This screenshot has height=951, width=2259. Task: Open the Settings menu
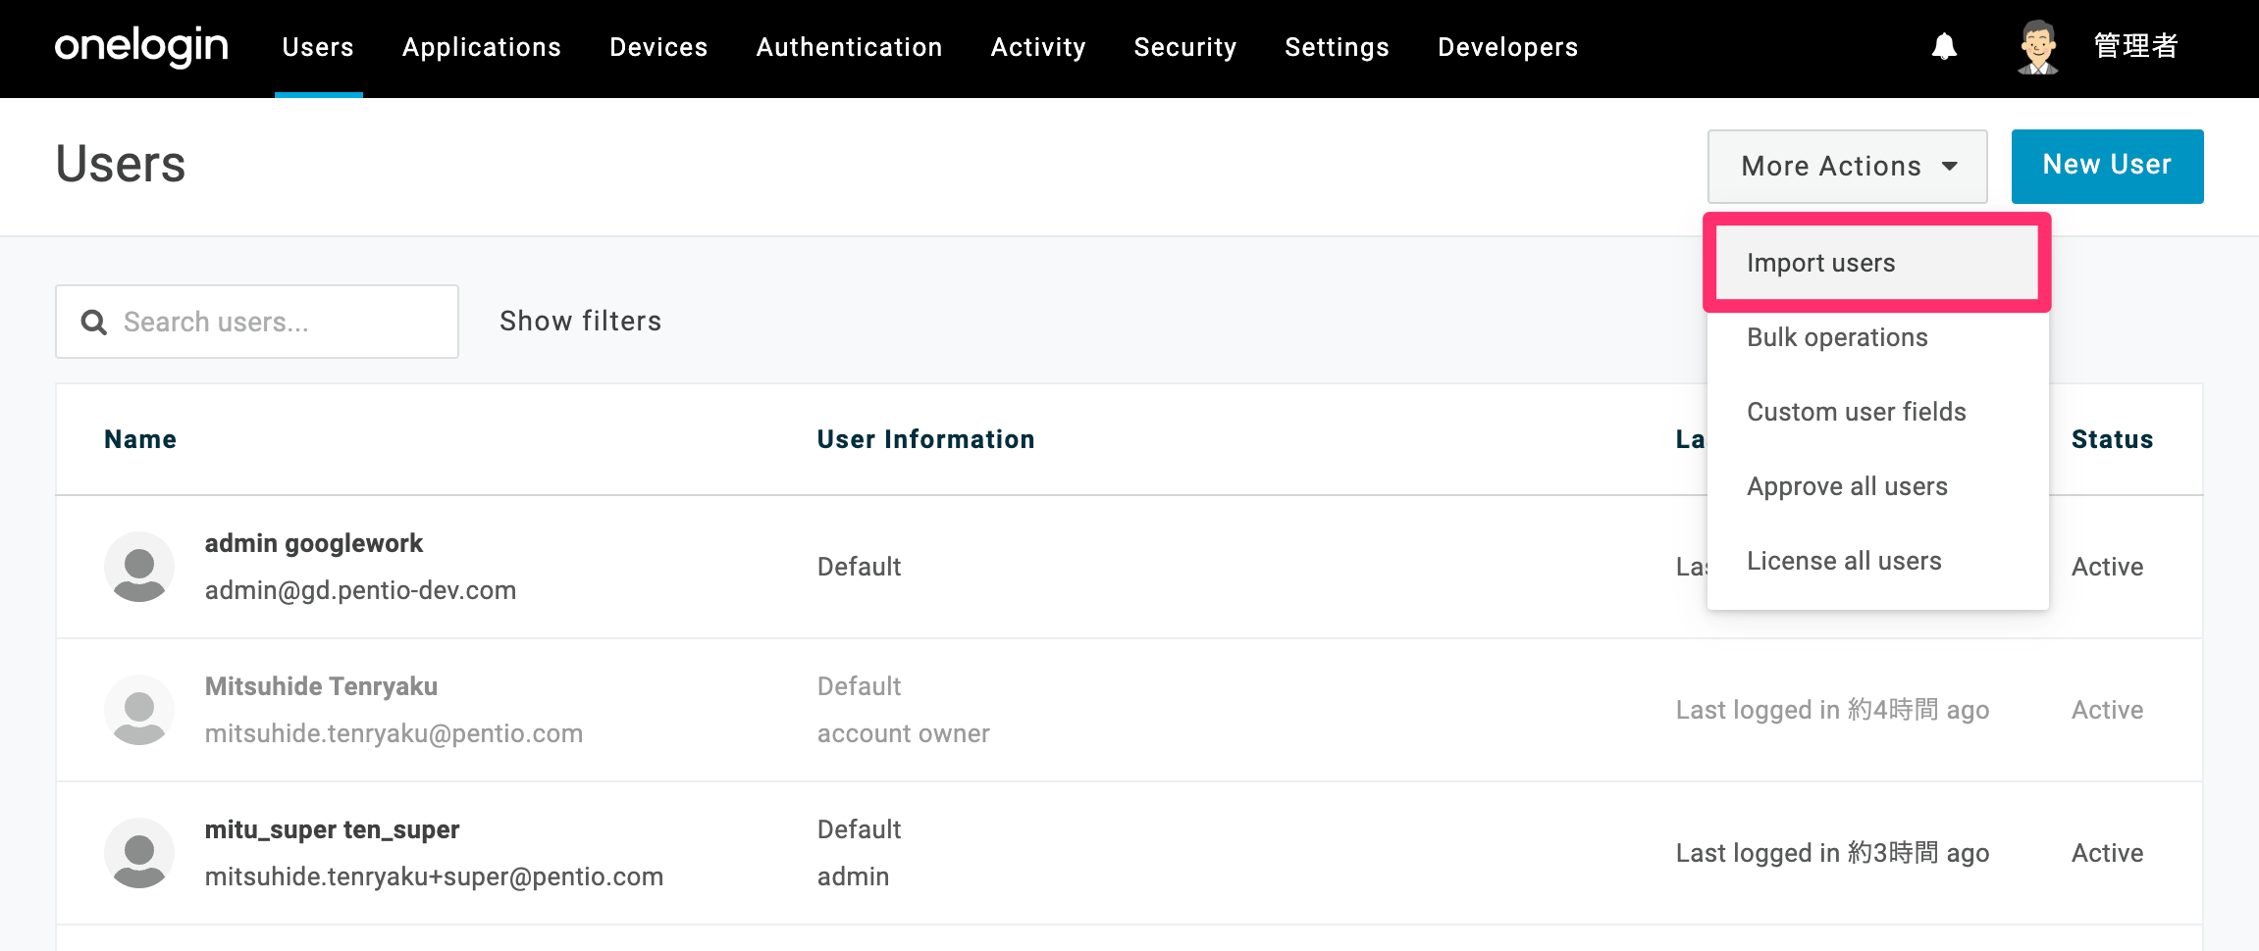tap(1337, 47)
